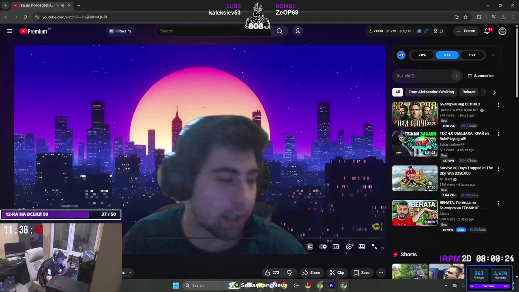Open Chrome extensions puzzle icon
Image resolution: width=519 pixels, height=292 pixels.
479,17
